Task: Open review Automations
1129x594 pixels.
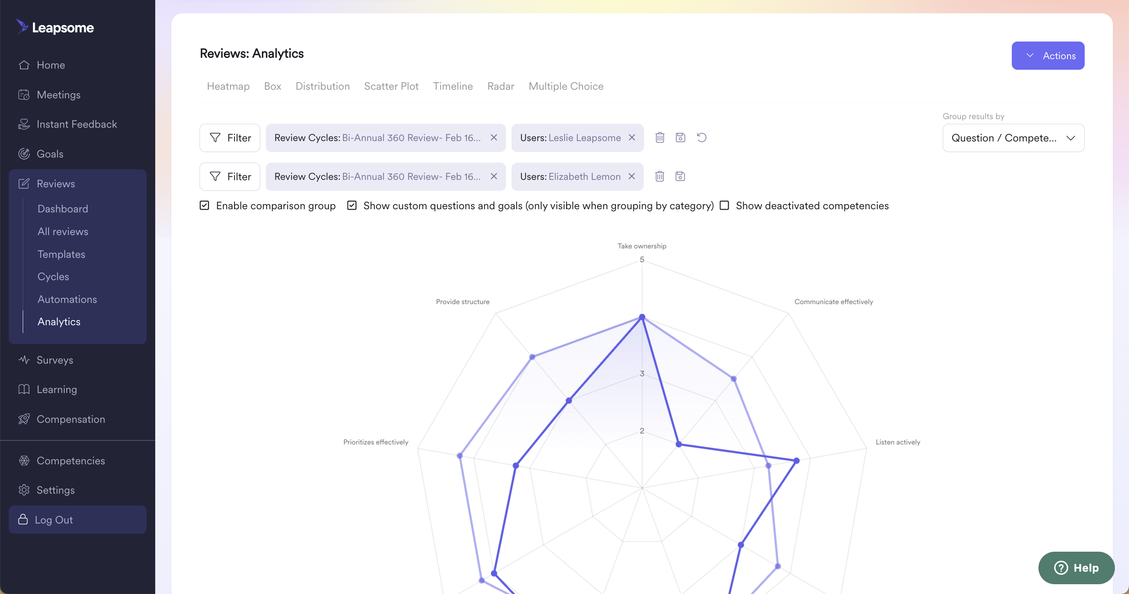Action: click(67, 299)
